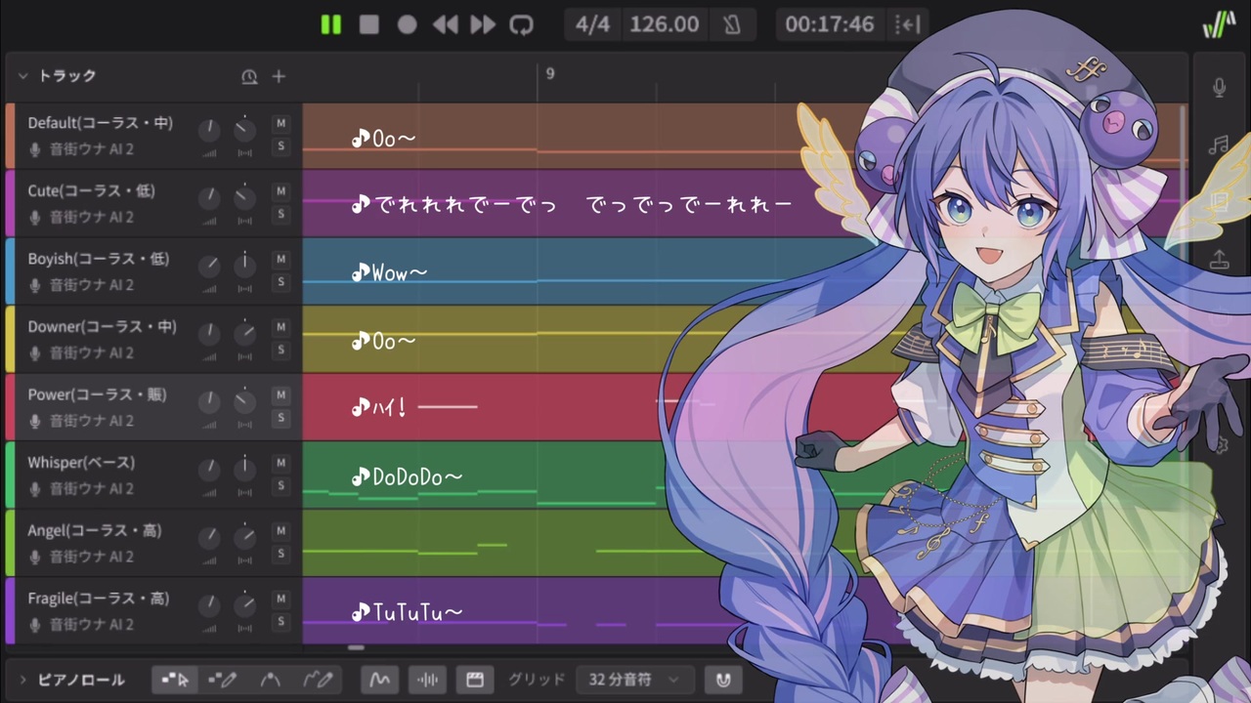Click the Boyish track pan knob
This screenshot has width=1251, height=703.
244,266
